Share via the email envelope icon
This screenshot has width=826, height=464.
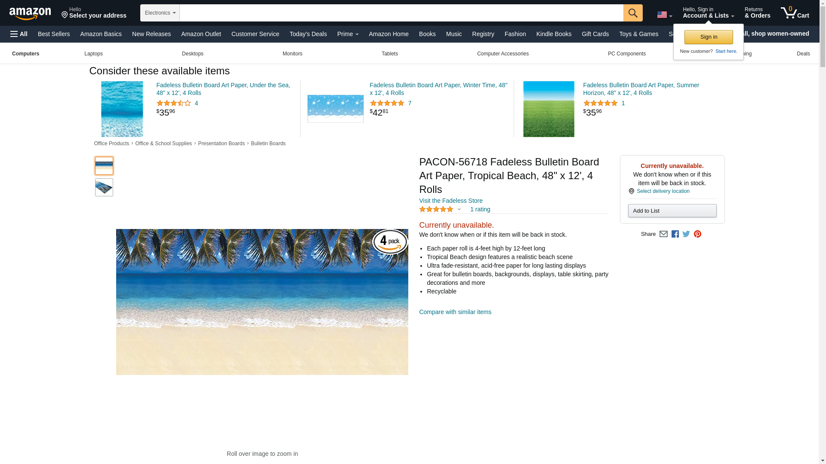coord(663,234)
